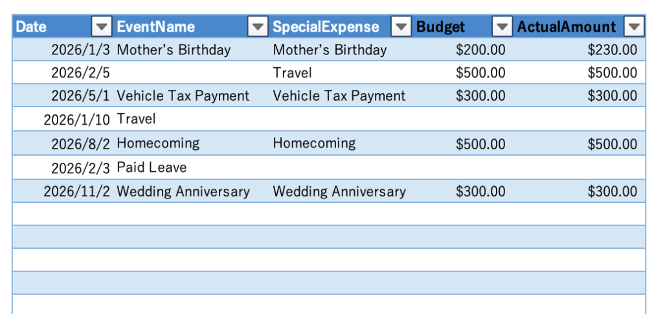Select the Vehicle Tax Payment event cell

point(183,96)
